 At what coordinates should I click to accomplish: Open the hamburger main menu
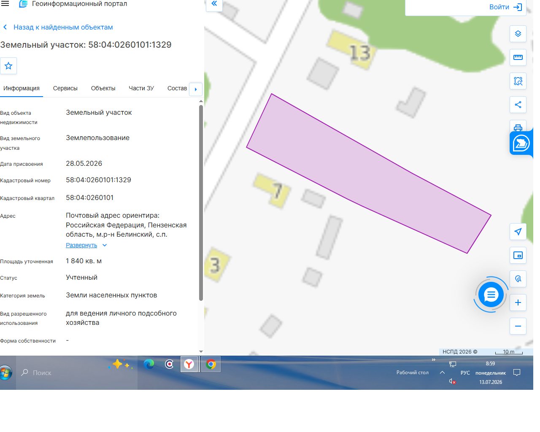pyautogui.click(x=5, y=3)
